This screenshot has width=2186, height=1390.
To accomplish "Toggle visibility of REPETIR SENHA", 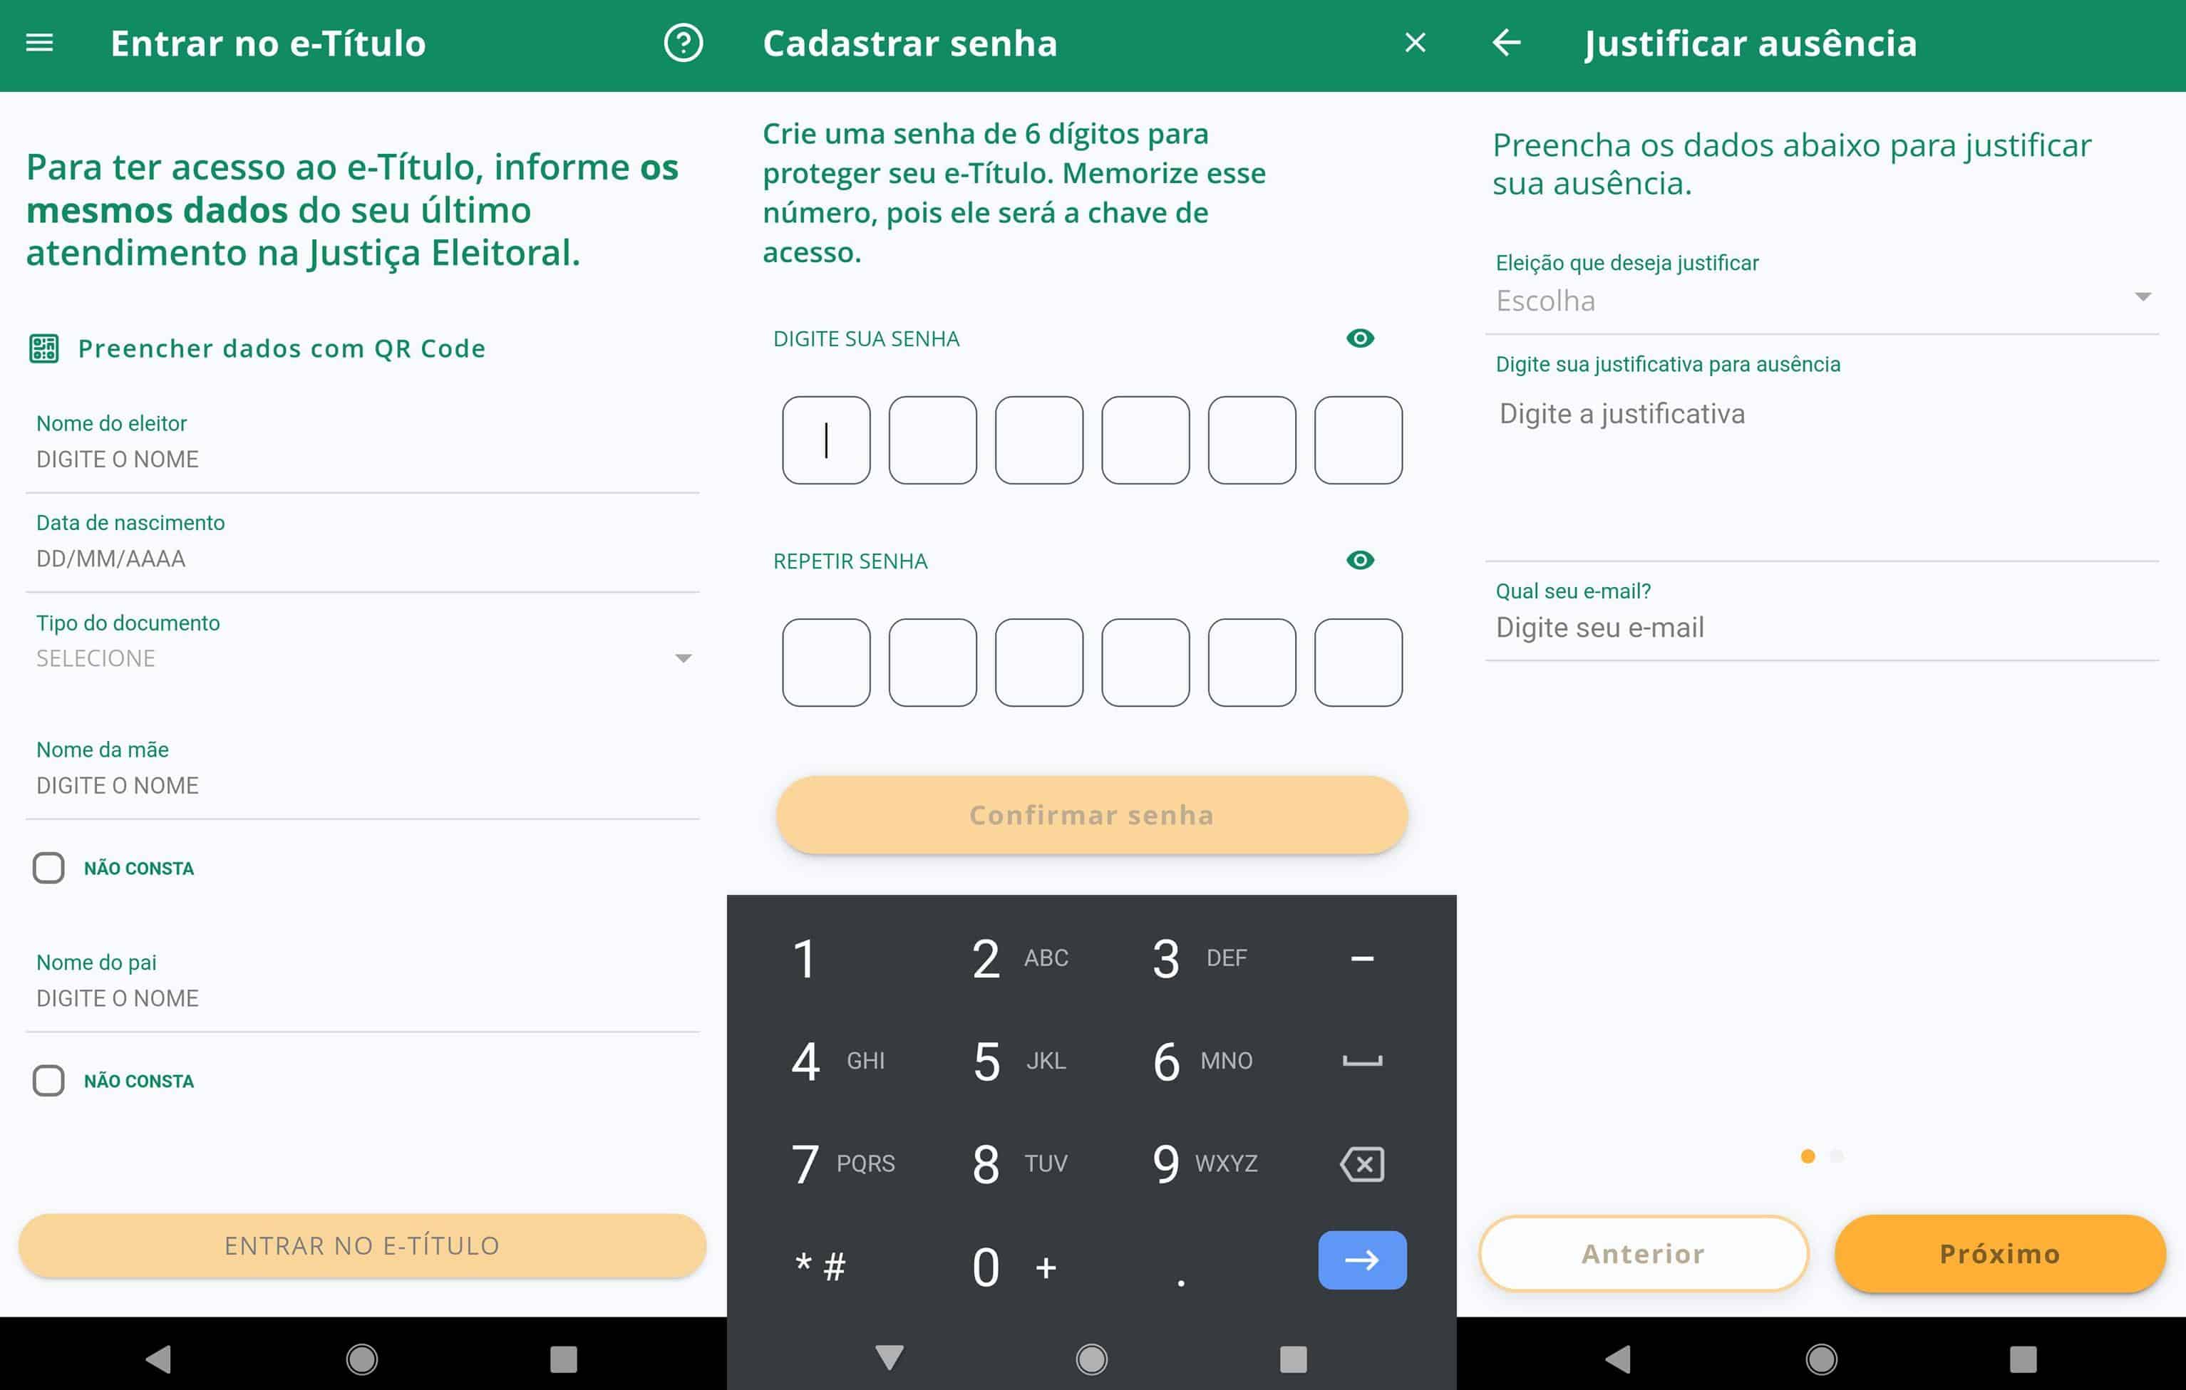I will (x=1360, y=560).
